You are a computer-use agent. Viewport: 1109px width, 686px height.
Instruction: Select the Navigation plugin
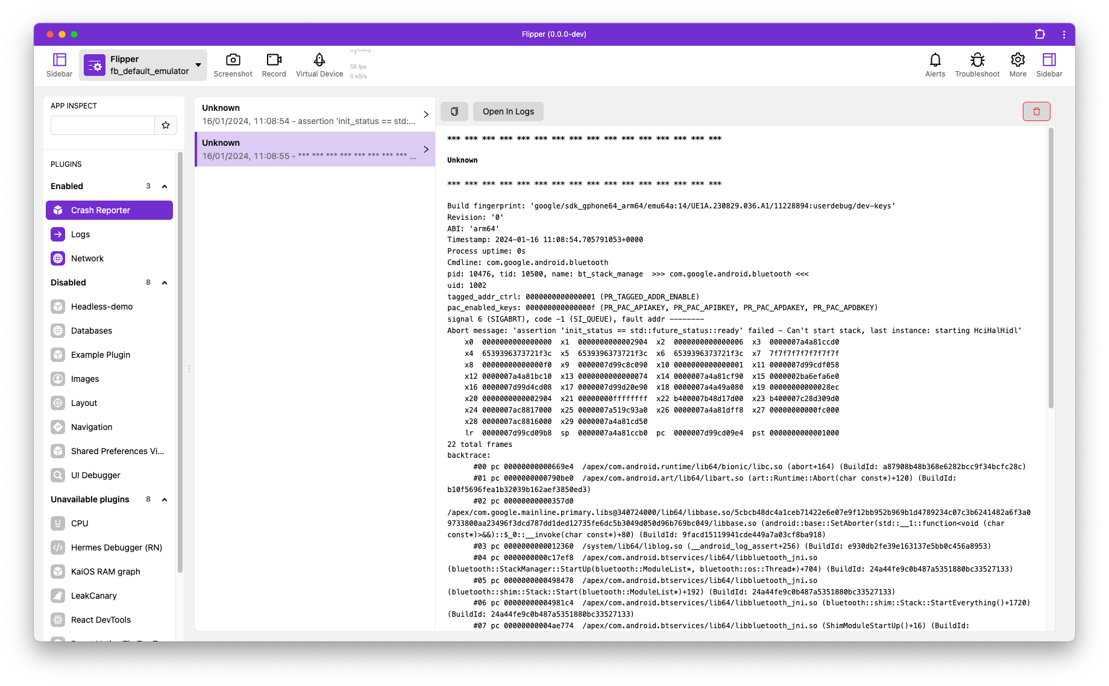(109, 427)
